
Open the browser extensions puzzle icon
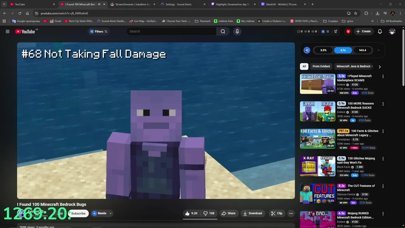pyautogui.click(x=366, y=13)
